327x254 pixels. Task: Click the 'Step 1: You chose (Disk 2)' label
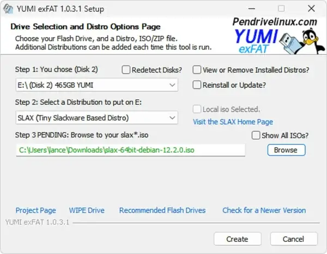coord(57,69)
